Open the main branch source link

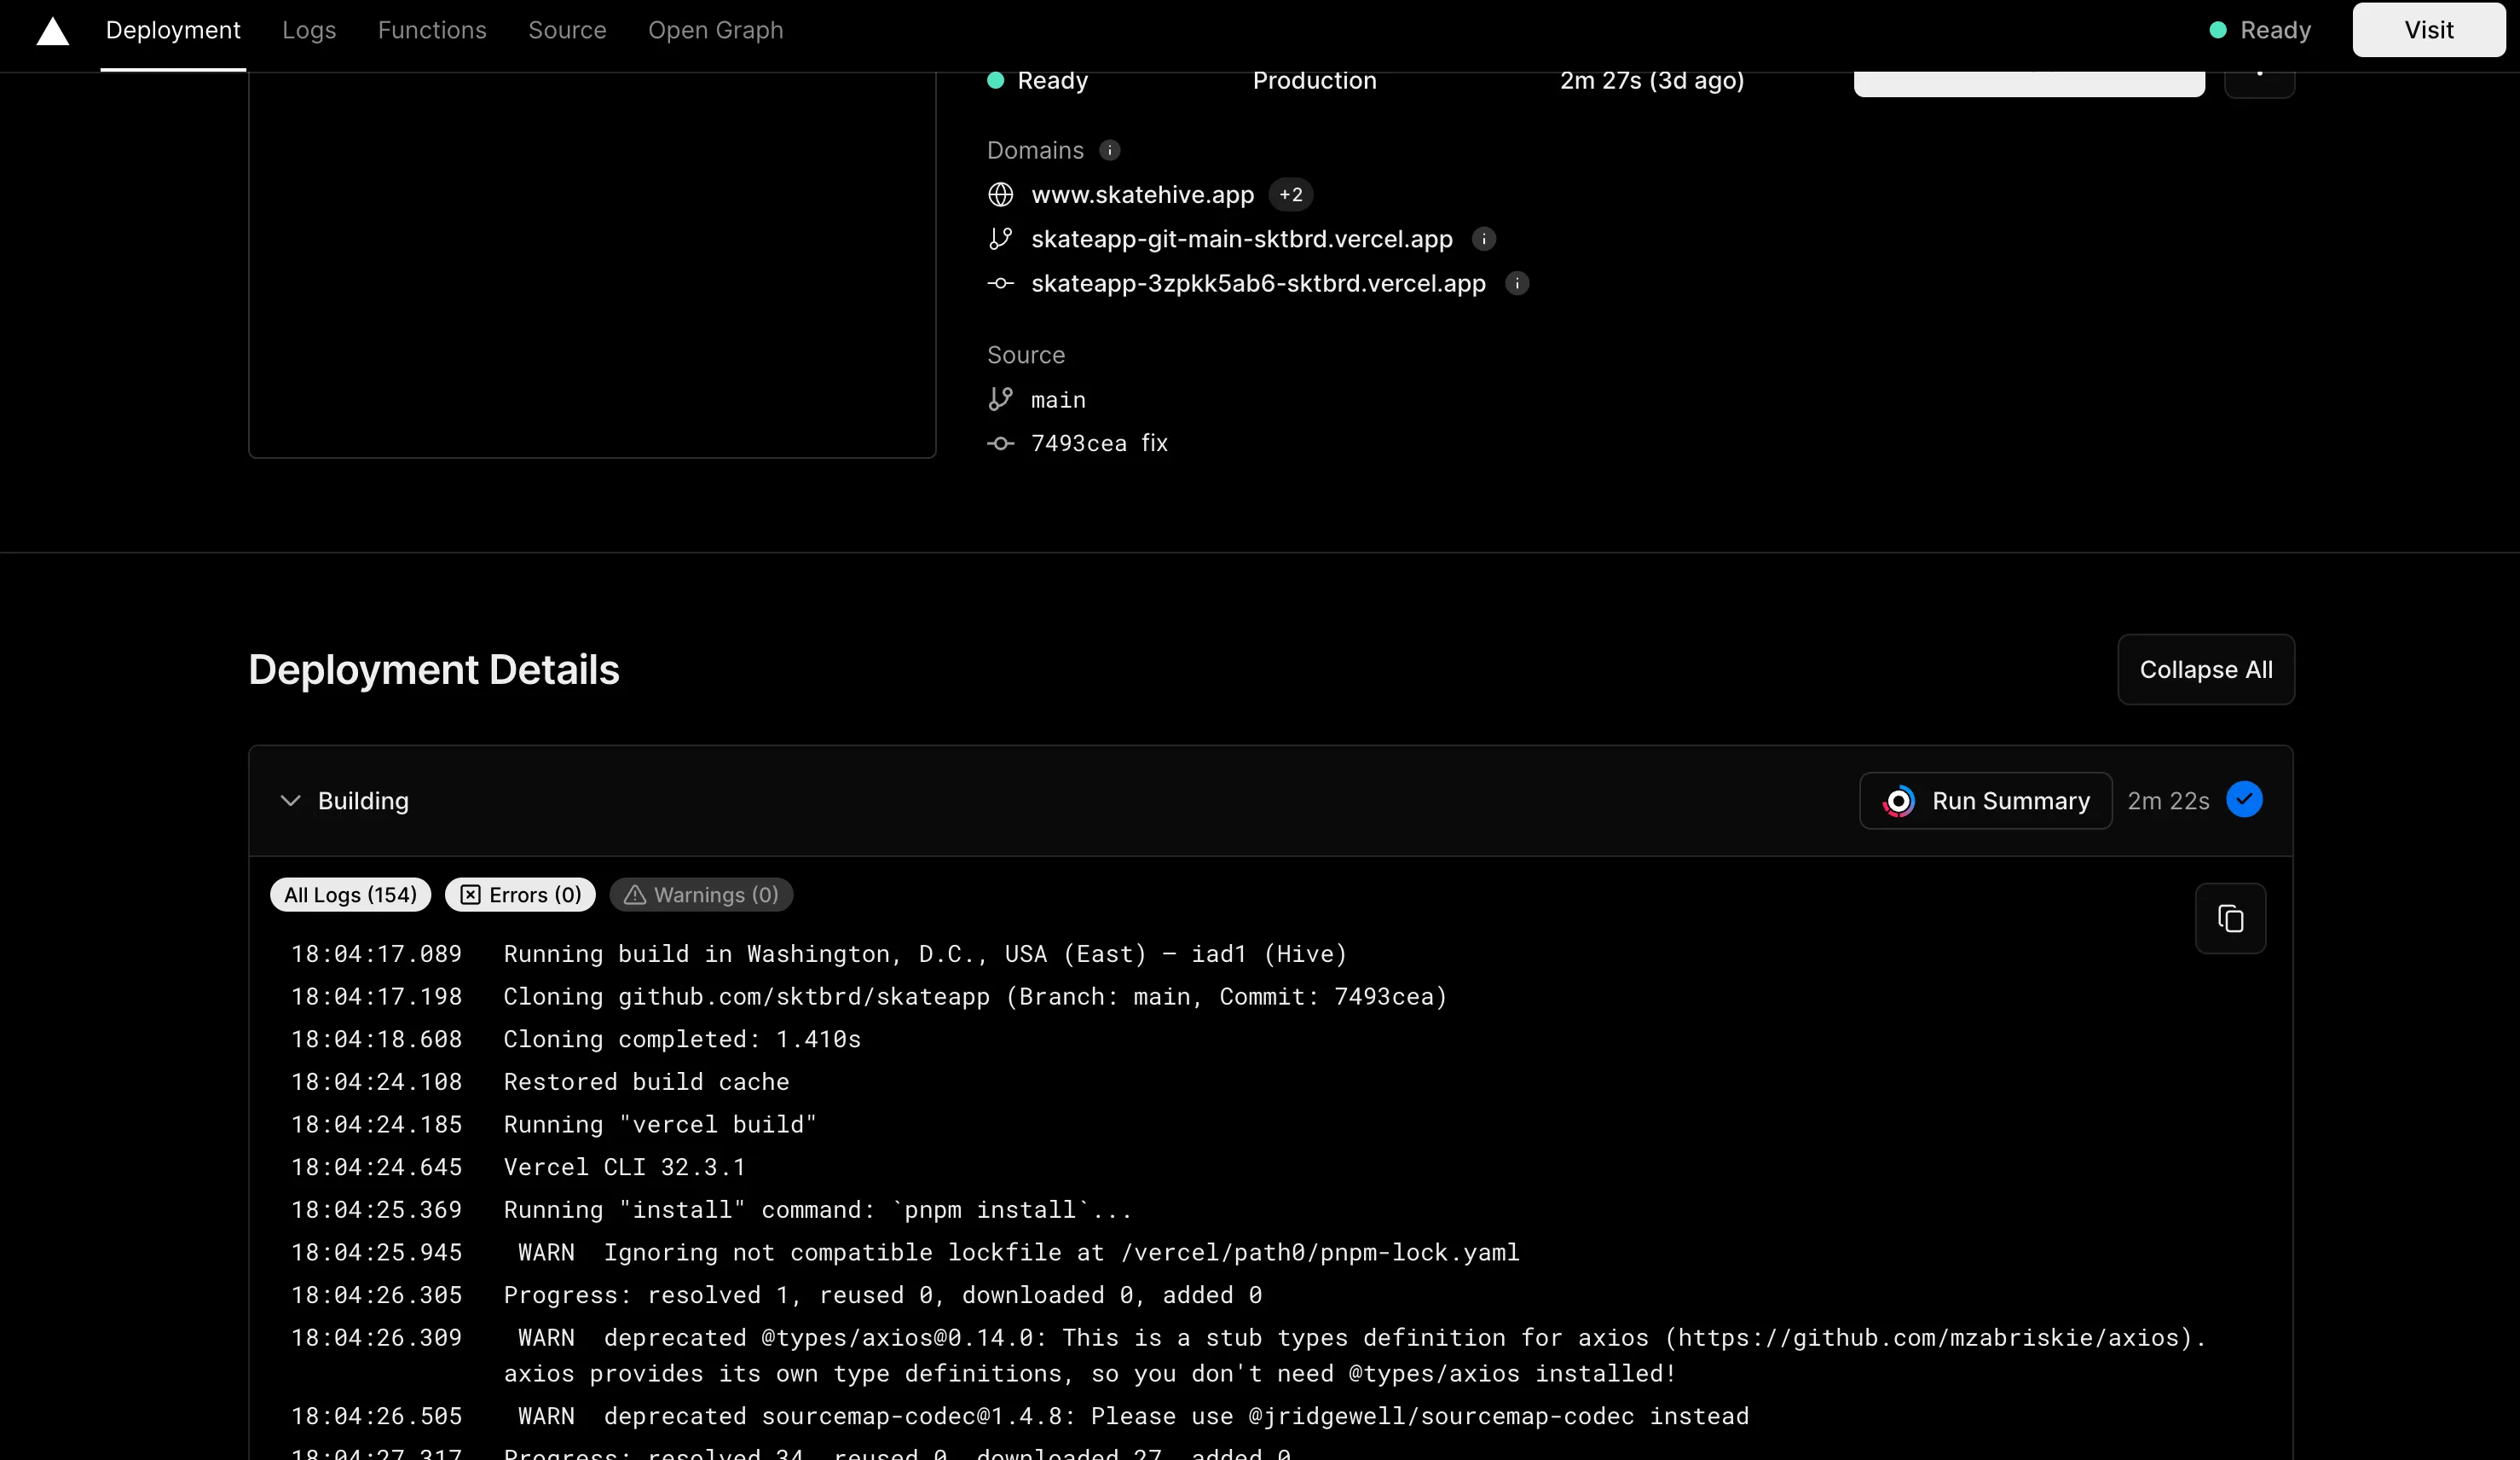tap(1058, 400)
